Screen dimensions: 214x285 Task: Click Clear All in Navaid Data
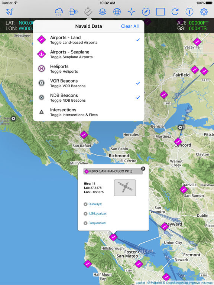click(x=130, y=26)
